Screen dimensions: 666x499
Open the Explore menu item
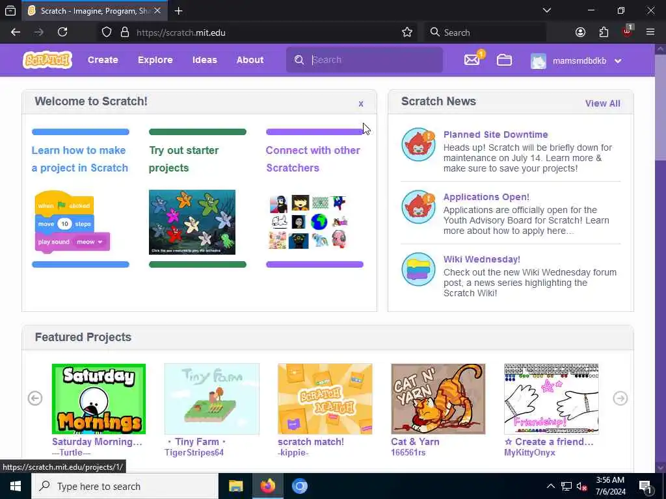pyautogui.click(x=155, y=60)
